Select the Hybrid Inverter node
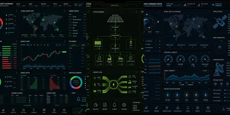 115,37
